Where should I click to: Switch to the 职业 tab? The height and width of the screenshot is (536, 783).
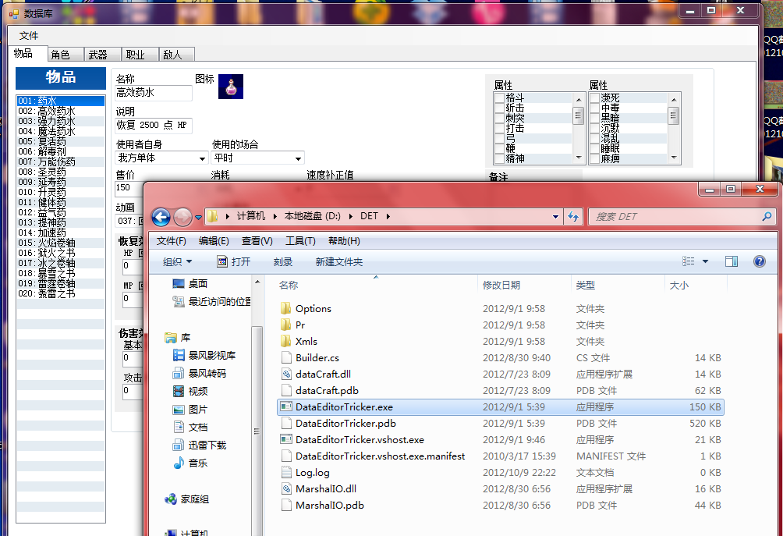pyautogui.click(x=140, y=55)
